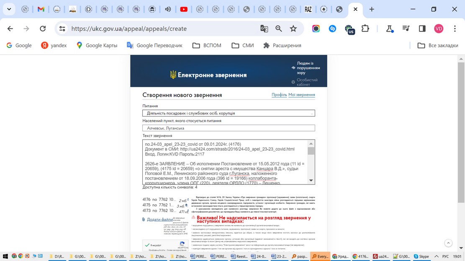Open the colorful circle camera extension
Viewport: 465px width, 261px height.
point(316,29)
